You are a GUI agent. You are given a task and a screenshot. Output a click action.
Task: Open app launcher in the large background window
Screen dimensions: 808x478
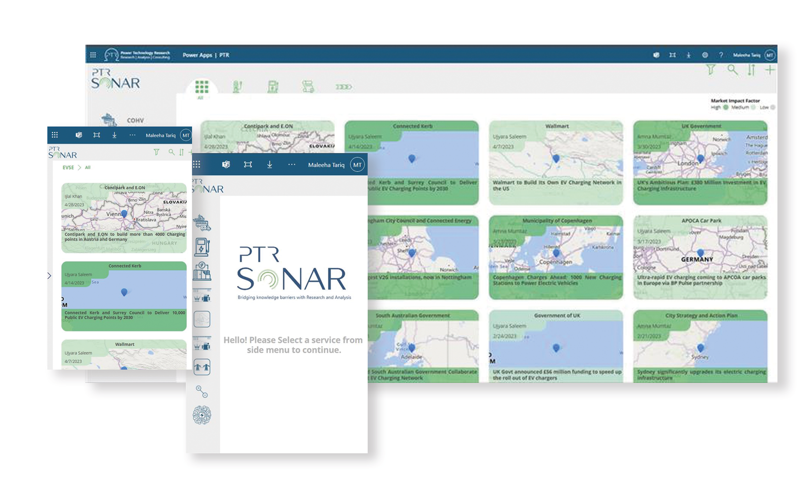point(93,55)
